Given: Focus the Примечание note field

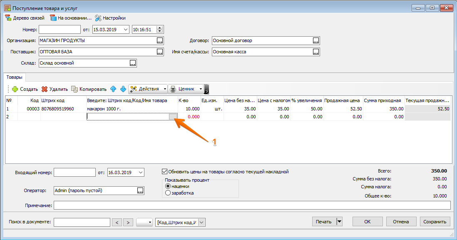Looking at the screenshot, I should point(252,205).
